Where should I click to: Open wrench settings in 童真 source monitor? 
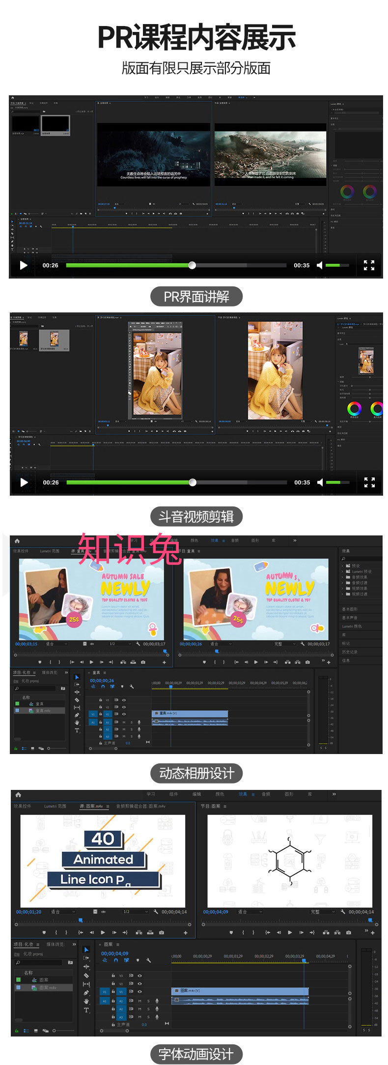coord(138,644)
